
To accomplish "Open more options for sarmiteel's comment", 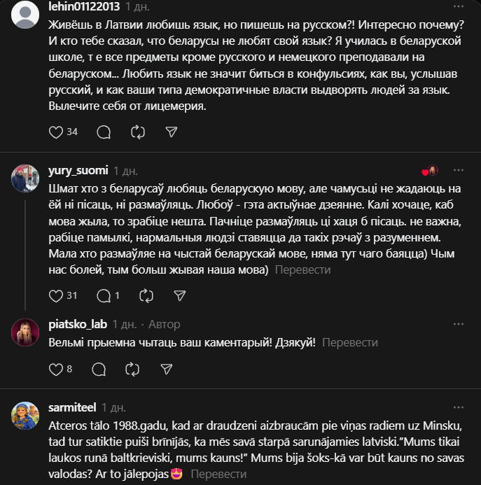I will click(458, 407).
